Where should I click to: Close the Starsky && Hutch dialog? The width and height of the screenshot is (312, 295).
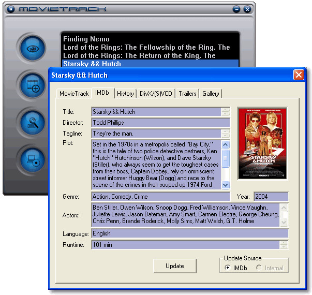pos(299,75)
